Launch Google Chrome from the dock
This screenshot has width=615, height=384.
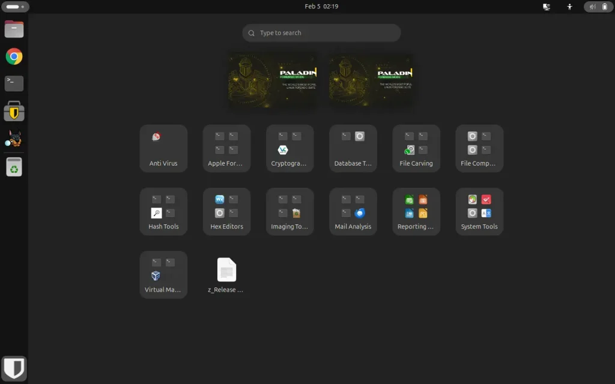(x=14, y=56)
